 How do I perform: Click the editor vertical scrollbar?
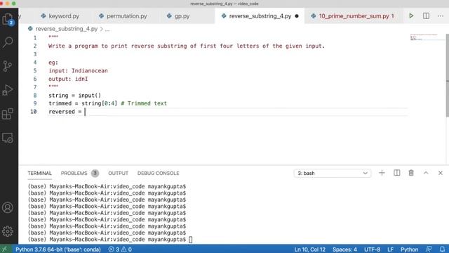click(447, 75)
